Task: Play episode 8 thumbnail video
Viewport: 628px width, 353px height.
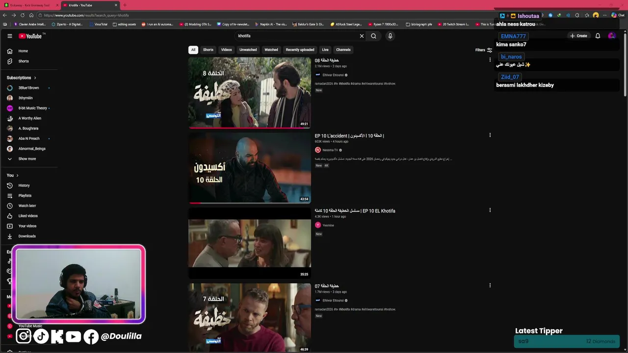Action: (249, 93)
